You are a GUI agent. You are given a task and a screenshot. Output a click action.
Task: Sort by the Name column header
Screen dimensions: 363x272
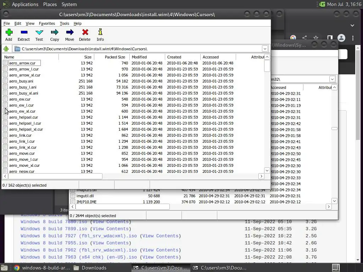click(x=30, y=57)
